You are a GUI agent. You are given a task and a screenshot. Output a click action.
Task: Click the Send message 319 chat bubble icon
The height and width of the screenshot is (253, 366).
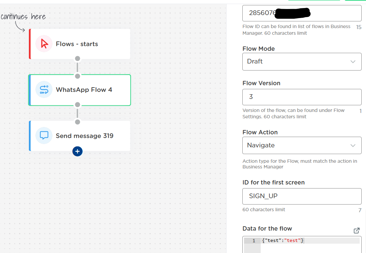[x=44, y=135]
